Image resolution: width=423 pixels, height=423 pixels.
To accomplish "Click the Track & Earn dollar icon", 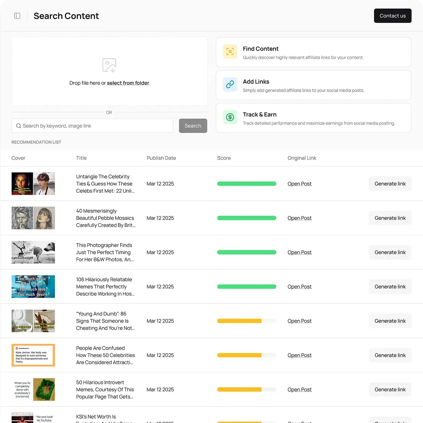I will [x=230, y=117].
